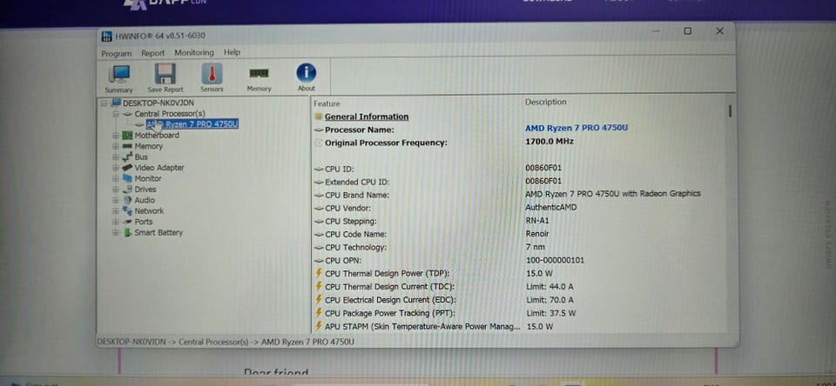Click the status bar path text
836x386 pixels.
[x=225, y=342]
